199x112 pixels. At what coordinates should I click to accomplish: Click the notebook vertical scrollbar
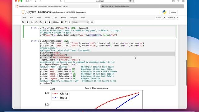[186, 73]
